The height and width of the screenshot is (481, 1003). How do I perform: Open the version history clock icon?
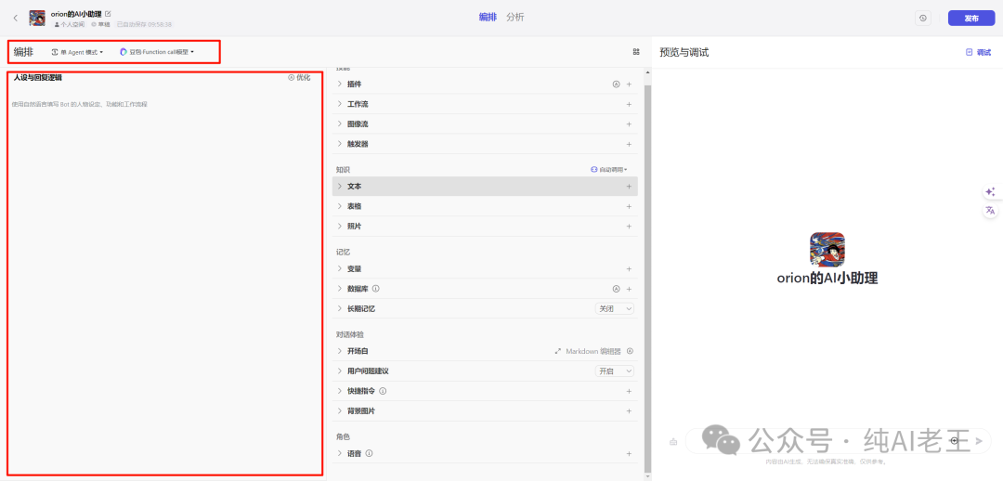coord(922,18)
